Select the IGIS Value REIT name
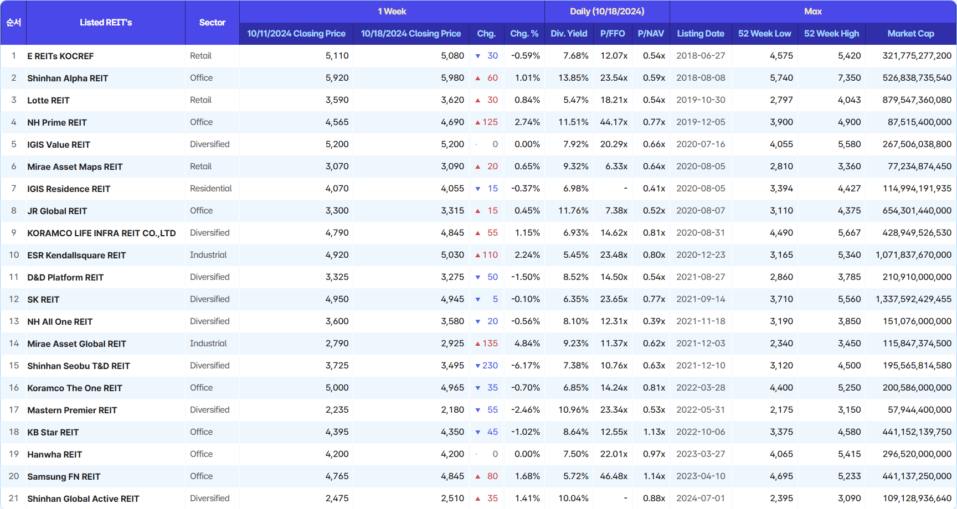This screenshot has width=957, height=509. click(x=59, y=144)
